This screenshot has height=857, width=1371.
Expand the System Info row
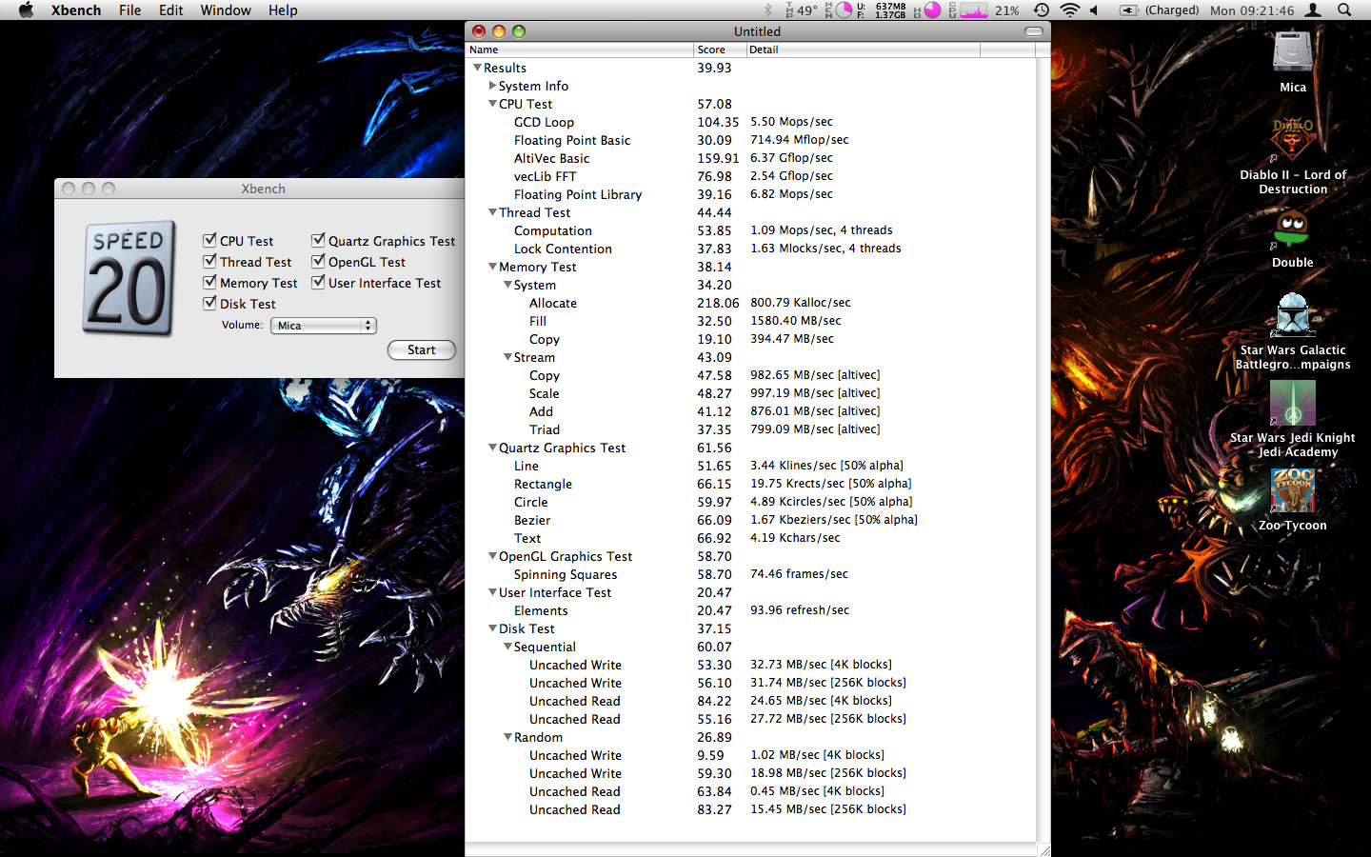click(492, 86)
